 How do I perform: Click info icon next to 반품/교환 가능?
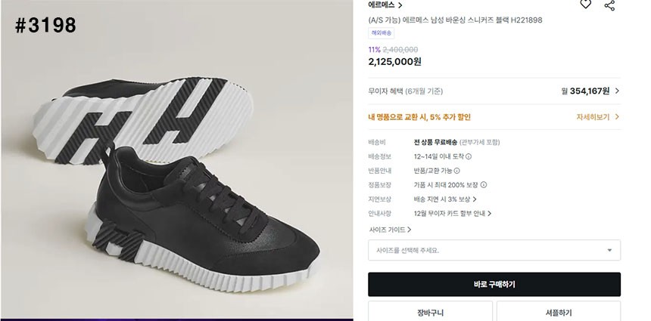coord(456,171)
